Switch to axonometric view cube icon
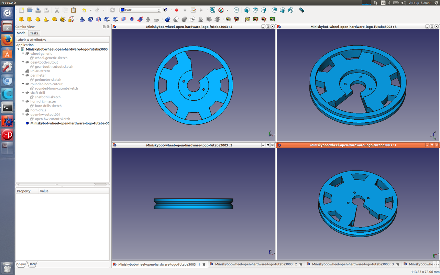 [x=236, y=10]
